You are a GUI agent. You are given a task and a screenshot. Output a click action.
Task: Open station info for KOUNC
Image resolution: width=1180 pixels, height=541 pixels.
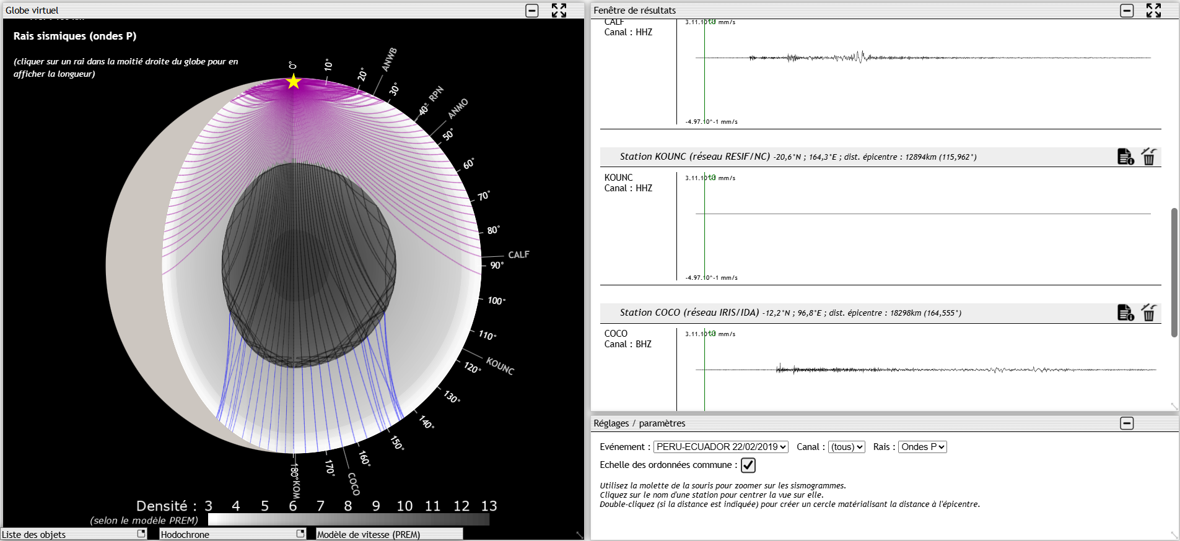(1125, 157)
